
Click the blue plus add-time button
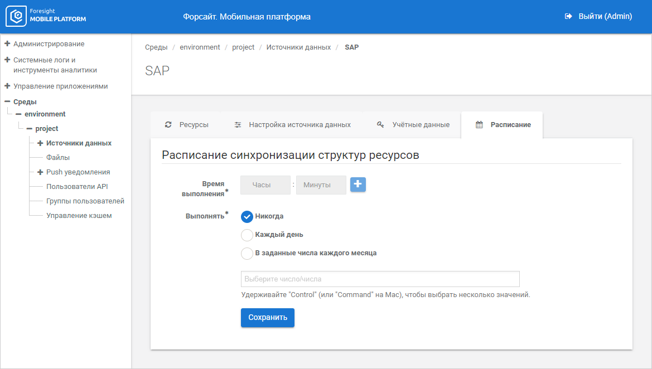(x=358, y=184)
